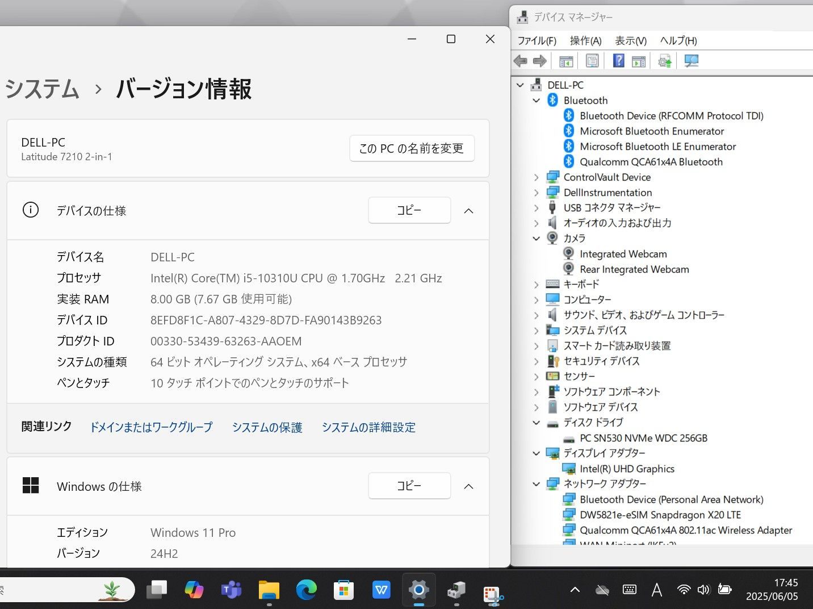
Task: Click Scan for hardware changes monitor icon
Action: [691, 61]
